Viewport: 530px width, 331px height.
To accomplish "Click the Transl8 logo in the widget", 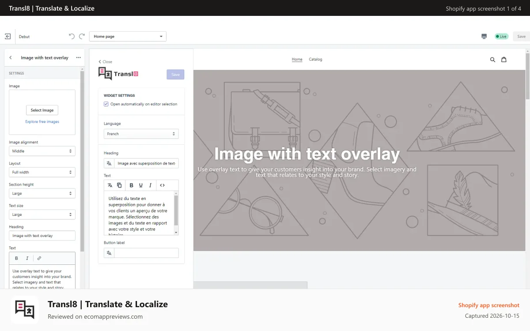I will coord(118,74).
